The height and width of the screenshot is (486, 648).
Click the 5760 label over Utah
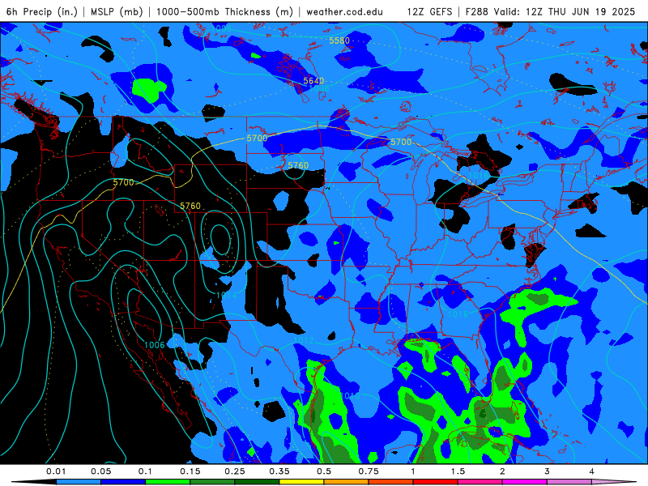[190, 206]
